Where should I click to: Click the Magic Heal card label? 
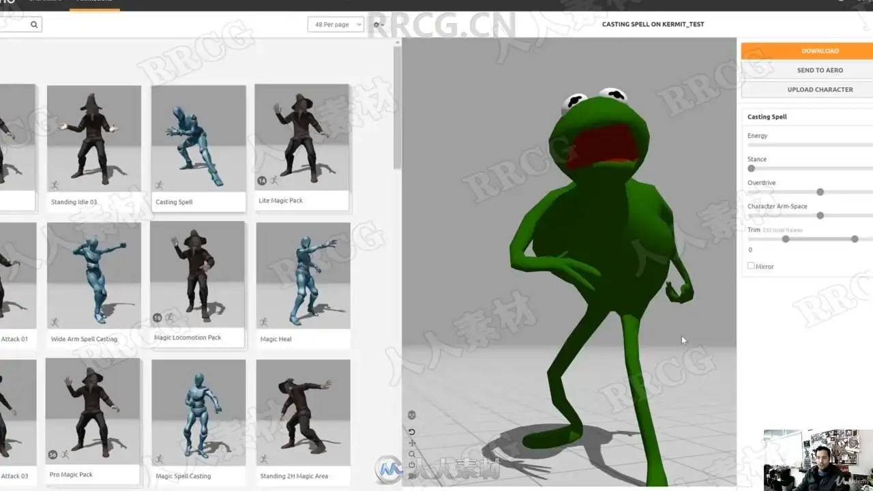276,339
